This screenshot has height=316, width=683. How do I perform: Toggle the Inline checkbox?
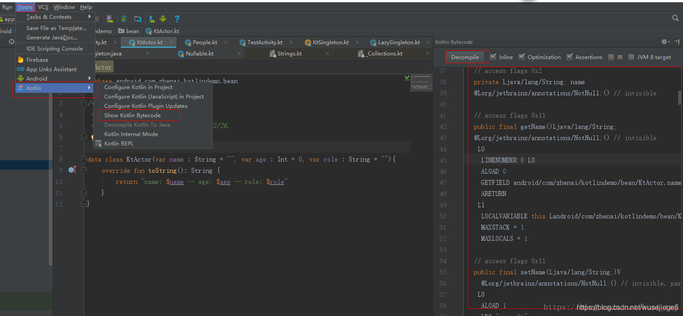coord(493,57)
